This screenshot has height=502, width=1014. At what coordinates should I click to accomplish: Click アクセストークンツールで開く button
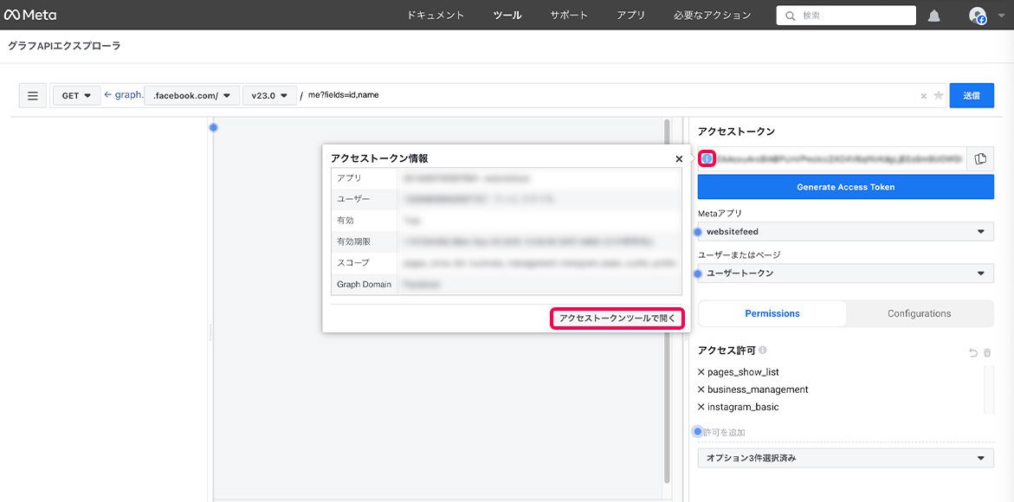(x=617, y=319)
